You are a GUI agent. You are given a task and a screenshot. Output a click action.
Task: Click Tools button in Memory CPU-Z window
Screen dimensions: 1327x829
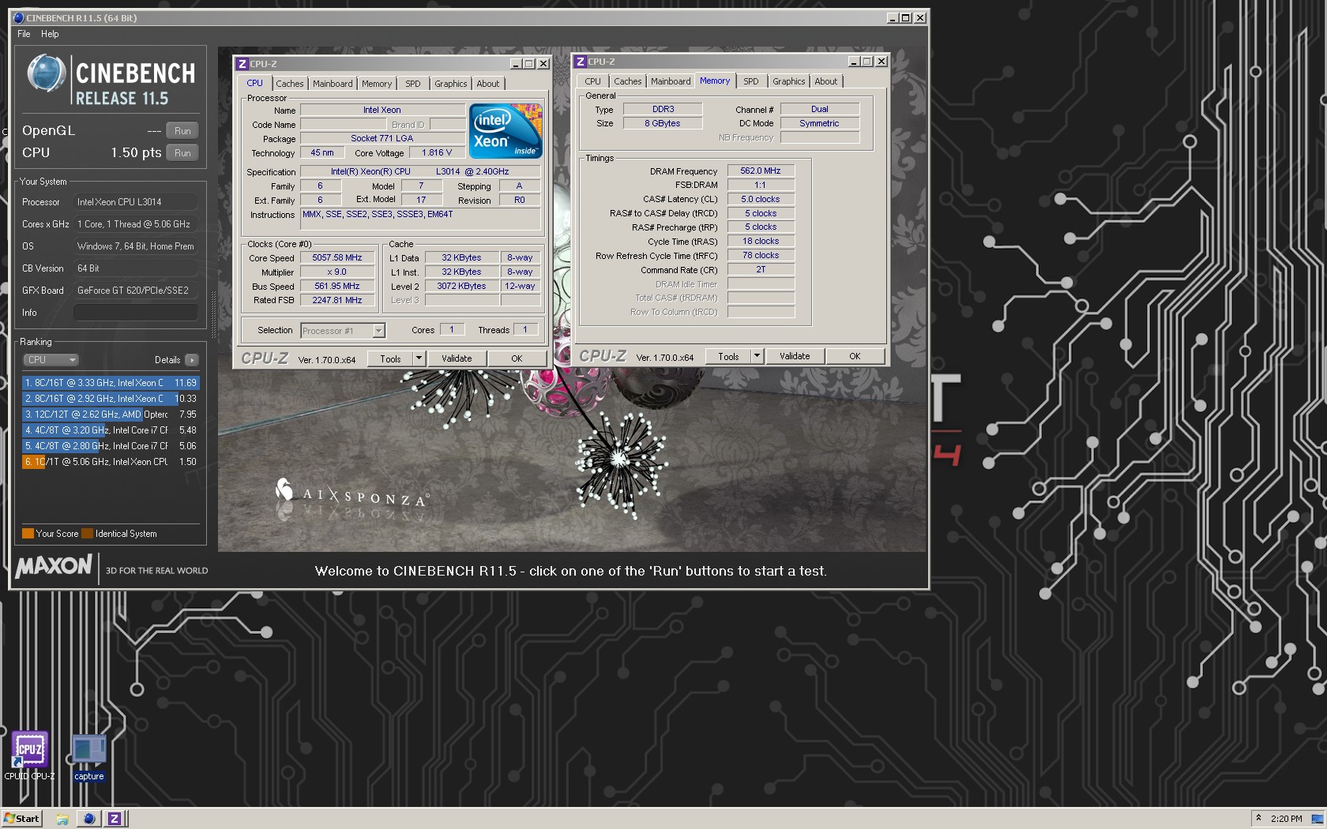(728, 356)
